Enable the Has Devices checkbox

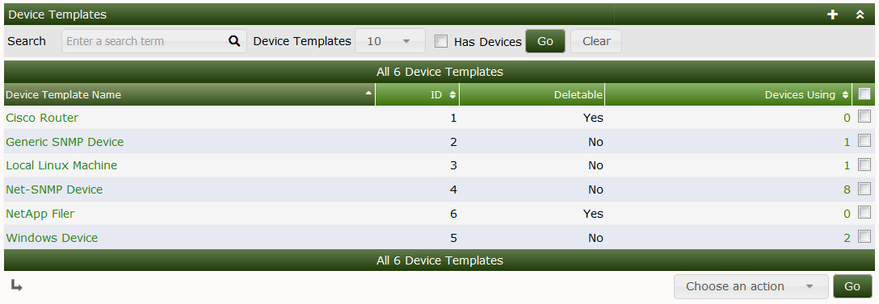(441, 41)
